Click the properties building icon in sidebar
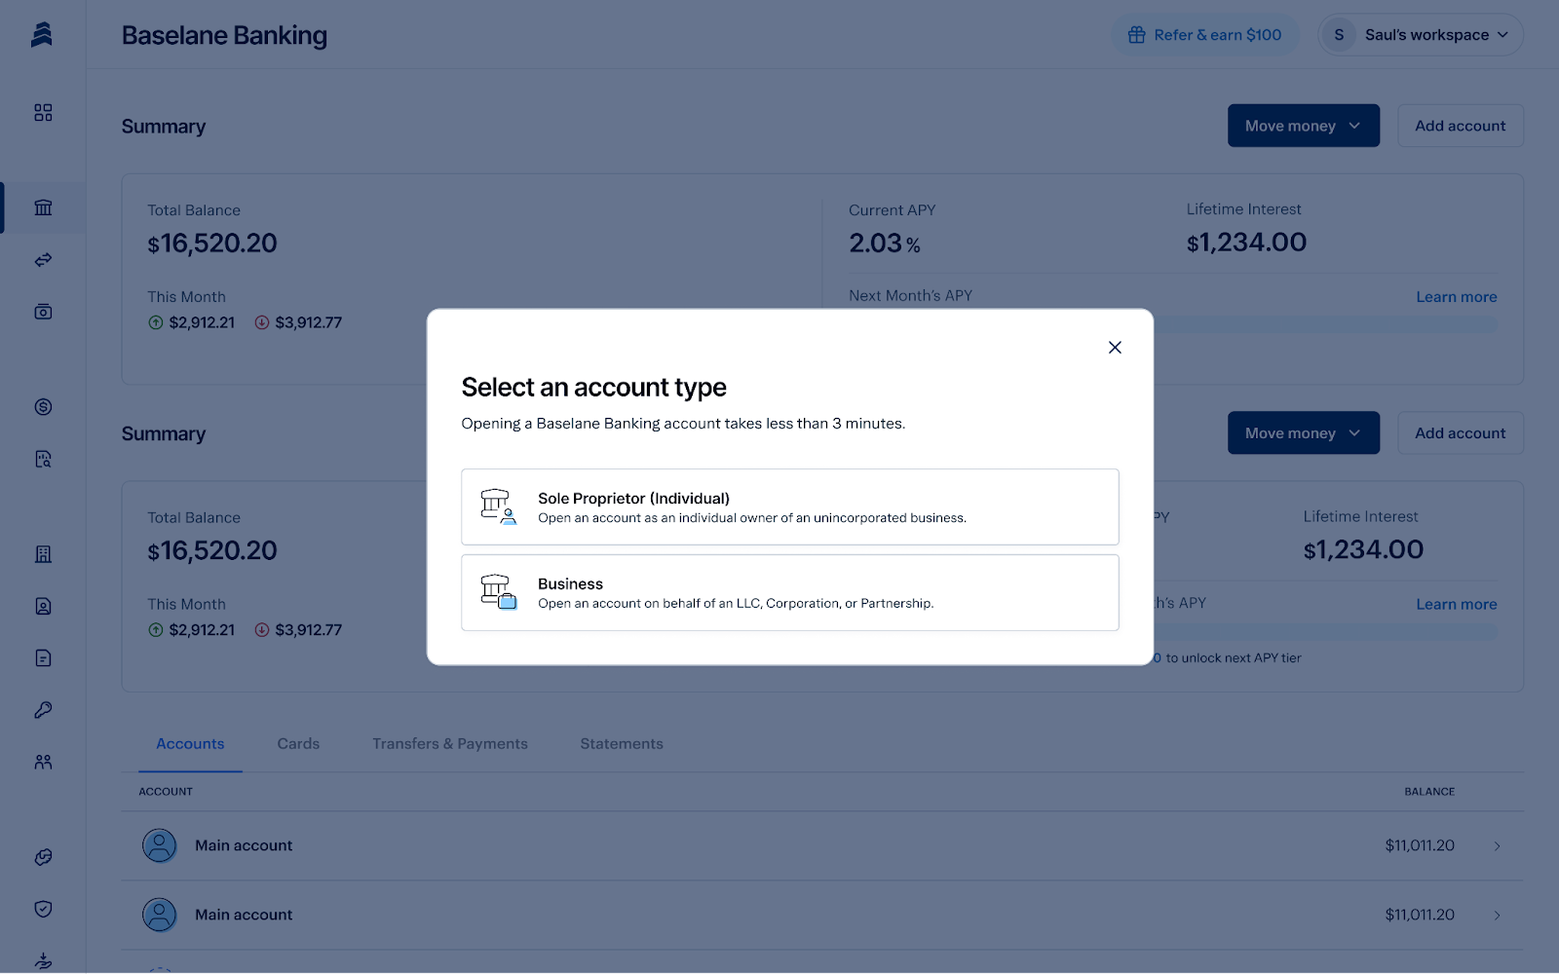This screenshot has width=1559, height=974. click(x=43, y=554)
